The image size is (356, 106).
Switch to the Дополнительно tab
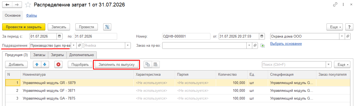82,55
